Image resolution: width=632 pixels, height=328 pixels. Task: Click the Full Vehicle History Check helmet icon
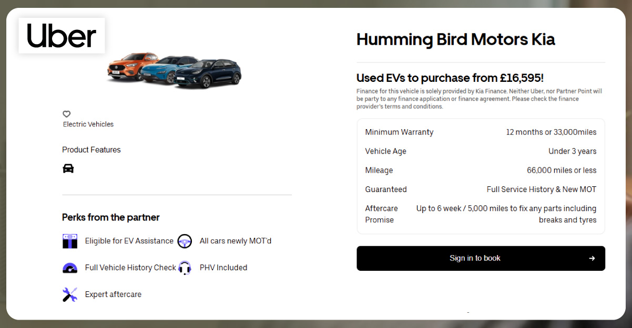[69, 268]
